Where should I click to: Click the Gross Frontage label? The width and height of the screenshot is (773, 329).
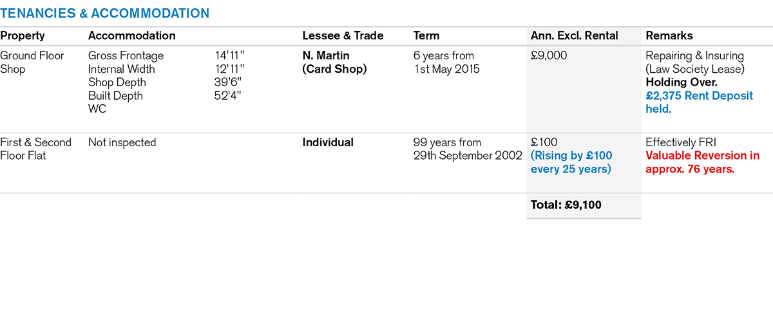pos(126,55)
